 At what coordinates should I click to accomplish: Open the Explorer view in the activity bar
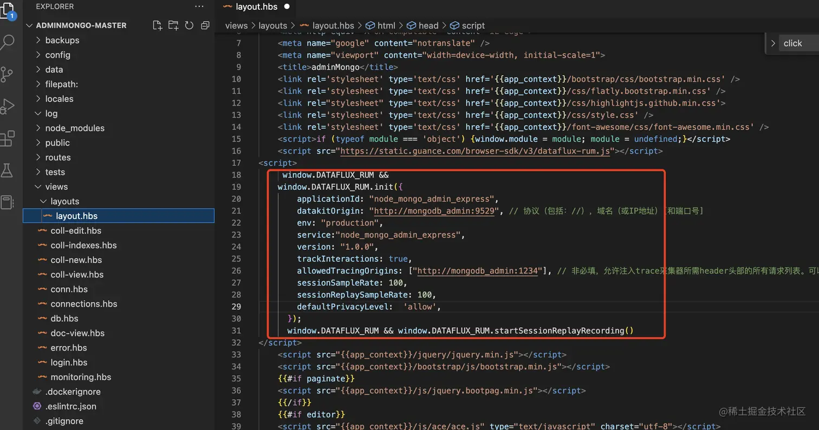(8, 11)
